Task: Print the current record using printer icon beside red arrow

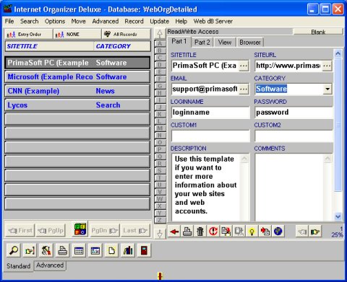Action: point(187,232)
